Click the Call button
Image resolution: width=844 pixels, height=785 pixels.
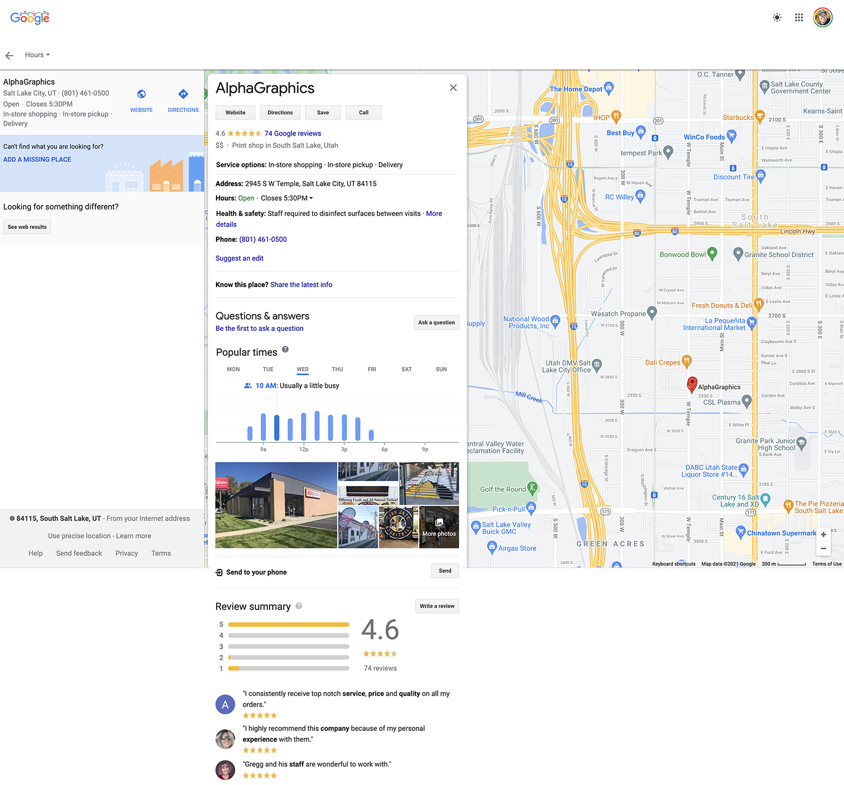point(364,113)
